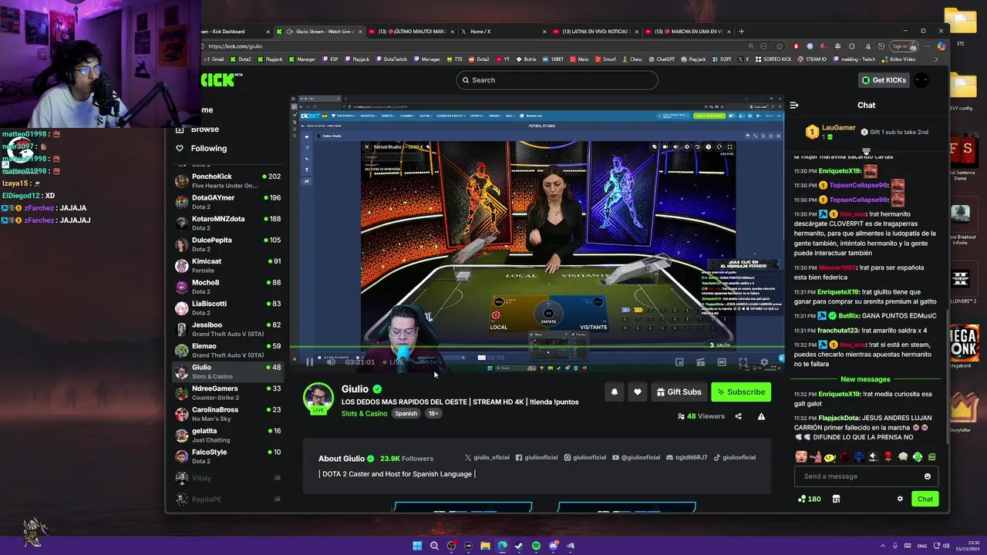The image size is (987, 555).
Task: Click the notification bell for Giulio
Action: pyautogui.click(x=615, y=392)
